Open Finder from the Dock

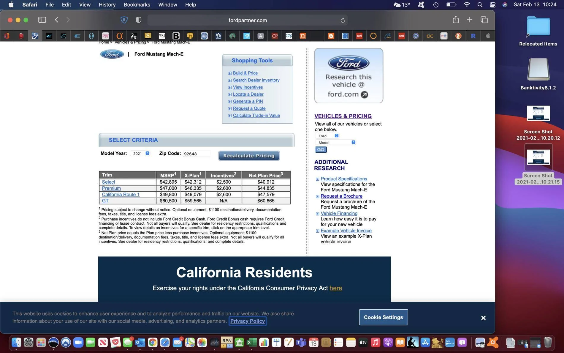(x=16, y=343)
